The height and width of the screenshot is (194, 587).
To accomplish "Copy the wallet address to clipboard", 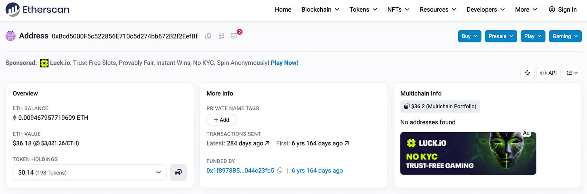I will pyautogui.click(x=208, y=36).
